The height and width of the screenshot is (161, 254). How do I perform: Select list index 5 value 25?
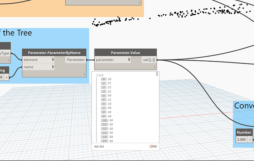[x=106, y=100]
